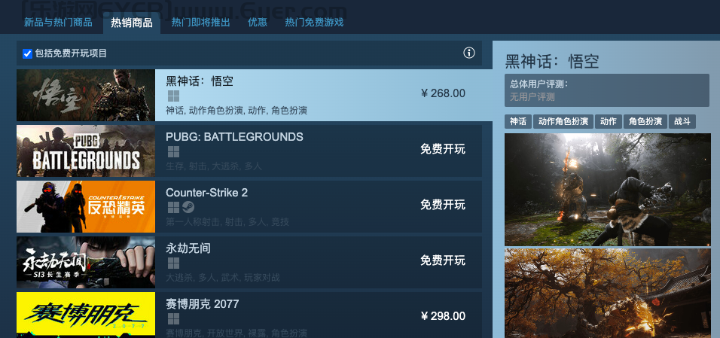The height and width of the screenshot is (338, 720).
Task: Click the Windows icon under Counter-Strike 2
Action: click(173, 208)
